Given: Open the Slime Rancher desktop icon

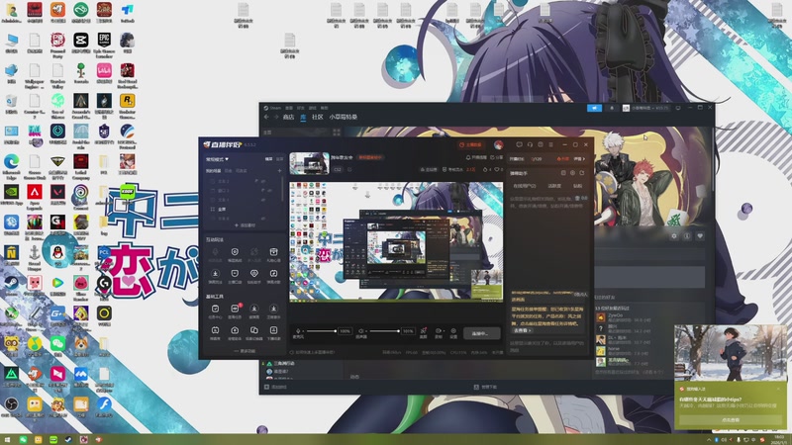Looking at the screenshot, I should 81,283.
